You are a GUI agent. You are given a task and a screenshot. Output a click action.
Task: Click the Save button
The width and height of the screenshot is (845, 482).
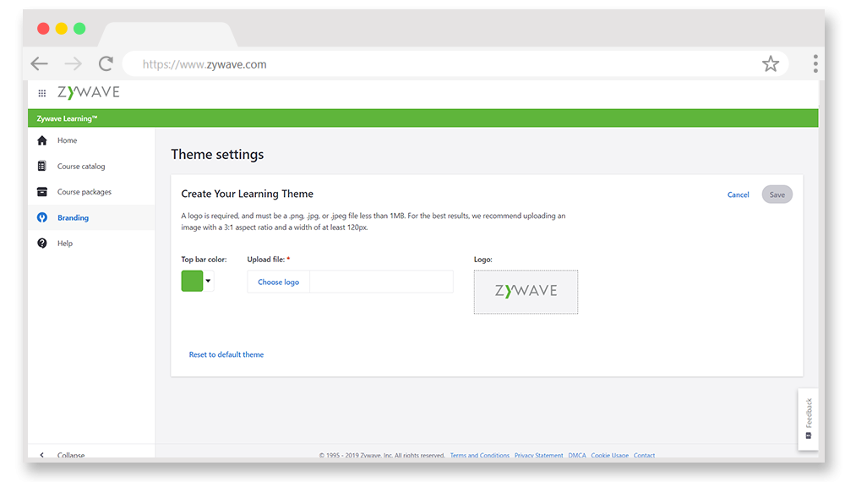point(777,194)
